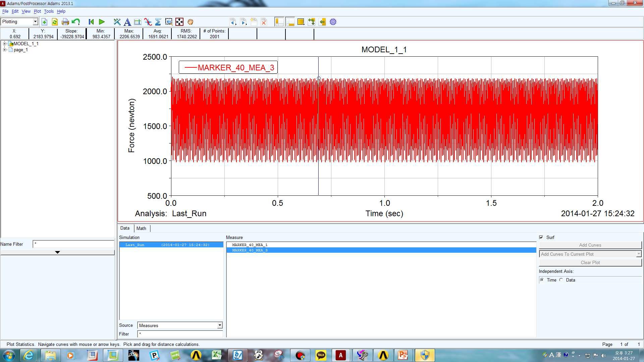Toggle the Surf checkbox on
The height and width of the screenshot is (362, 644).
(541, 237)
